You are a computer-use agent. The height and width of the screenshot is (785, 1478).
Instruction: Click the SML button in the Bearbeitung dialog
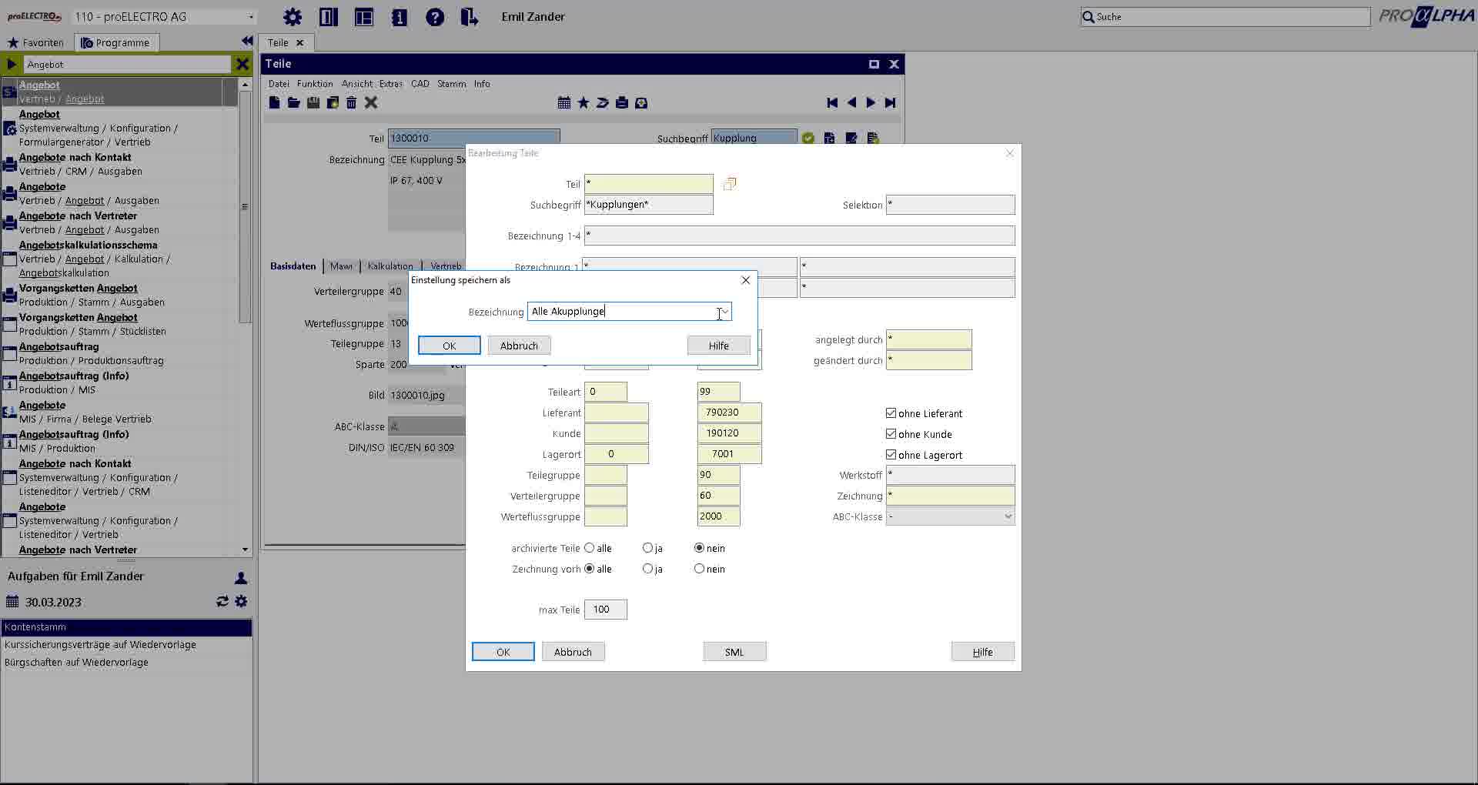pyautogui.click(x=734, y=652)
